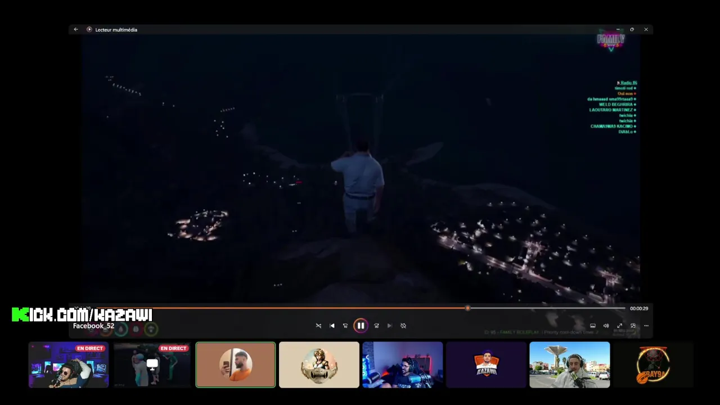Switch the video to fullscreen
Viewport: 720px width, 405px height.
tap(619, 326)
